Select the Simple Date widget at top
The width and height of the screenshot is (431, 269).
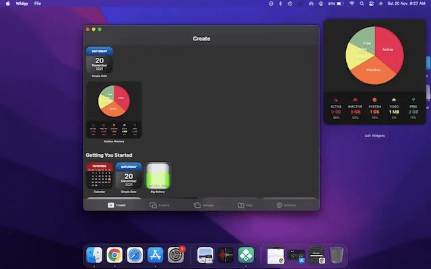click(x=99, y=61)
